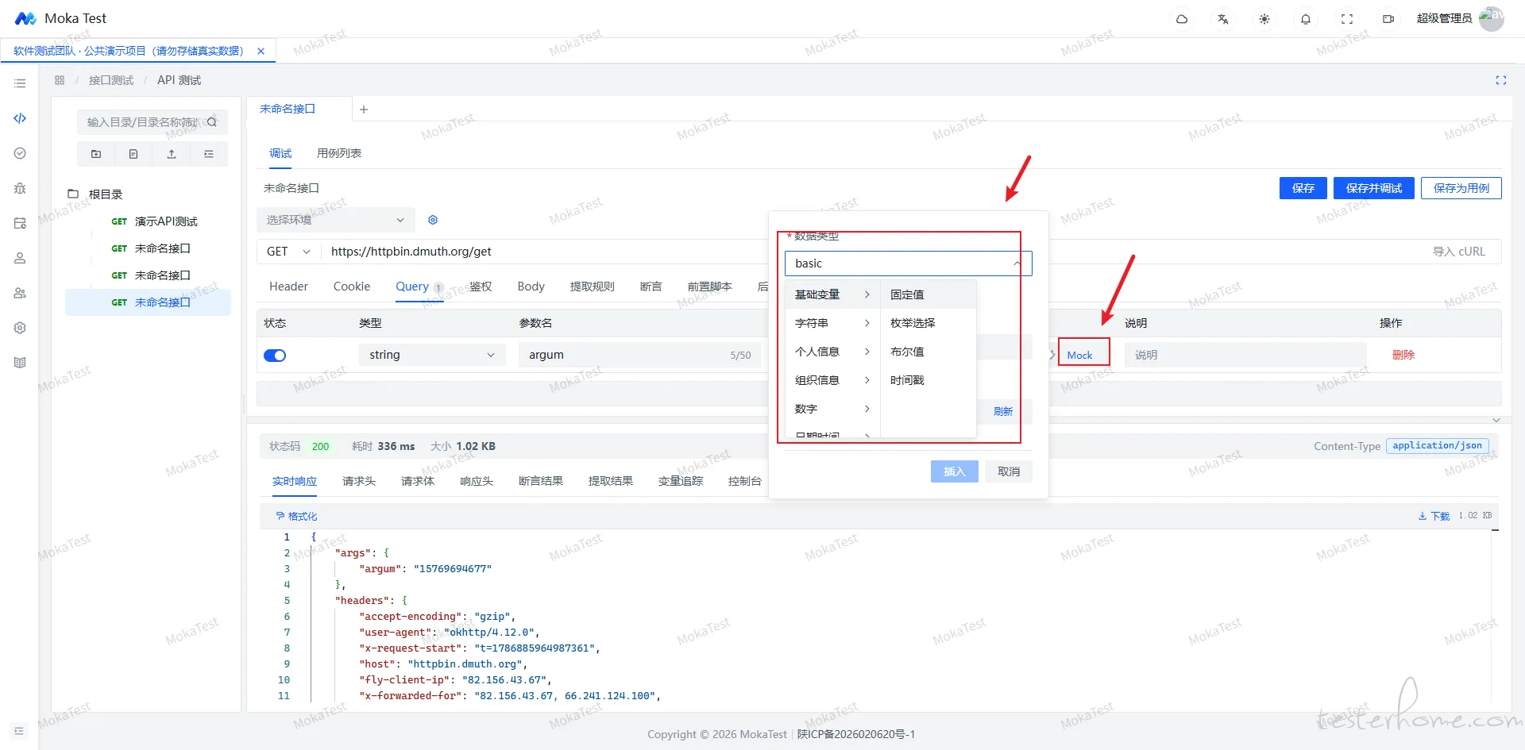The image size is (1525, 750).
Task: Select 枚举选择 option
Action: tap(928, 323)
